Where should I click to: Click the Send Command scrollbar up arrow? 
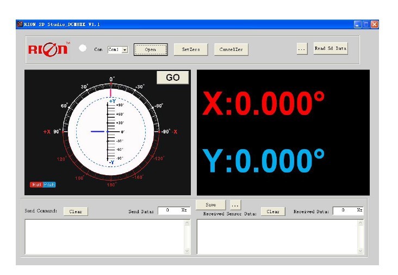coord(187,223)
